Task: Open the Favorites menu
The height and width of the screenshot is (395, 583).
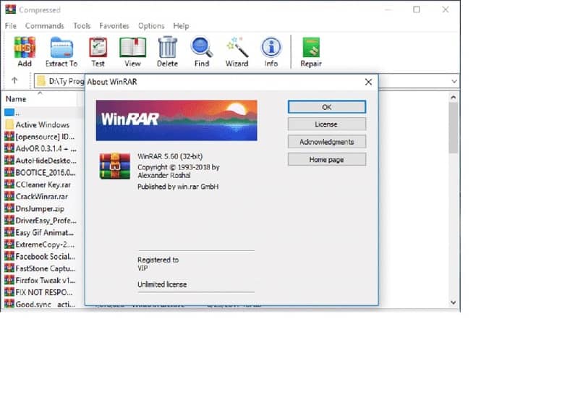Action: [x=114, y=25]
